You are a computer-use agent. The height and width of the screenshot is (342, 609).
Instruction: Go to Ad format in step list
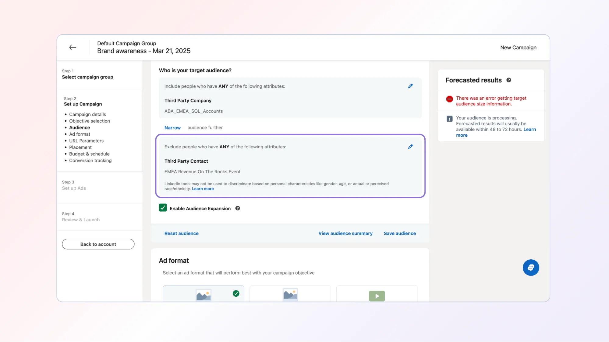(x=80, y=134)
